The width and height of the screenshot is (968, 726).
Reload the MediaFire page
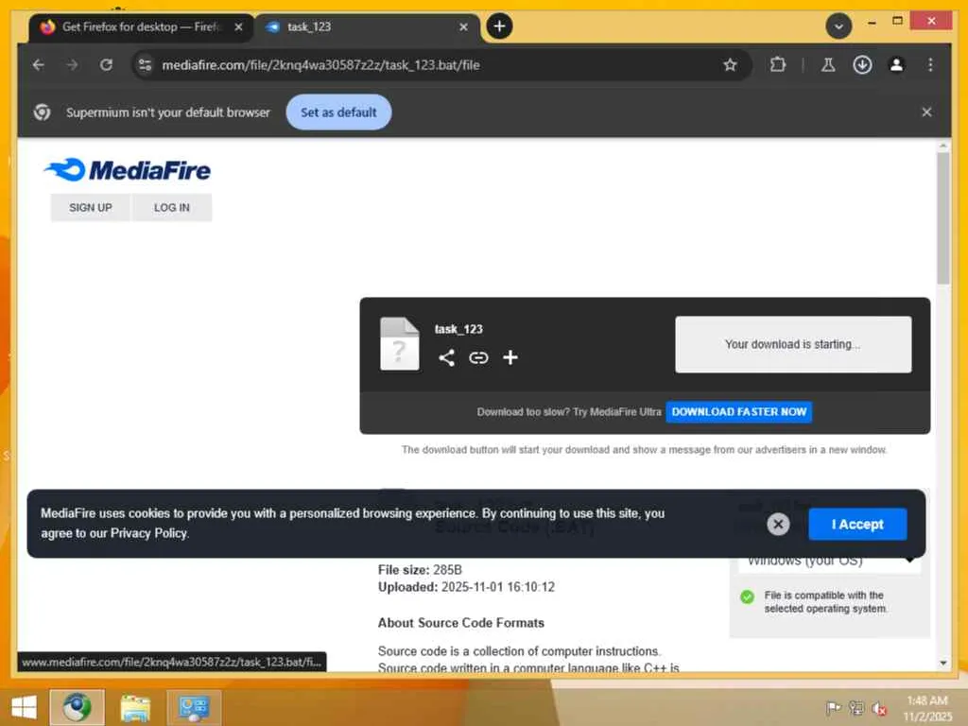[106, 65]
